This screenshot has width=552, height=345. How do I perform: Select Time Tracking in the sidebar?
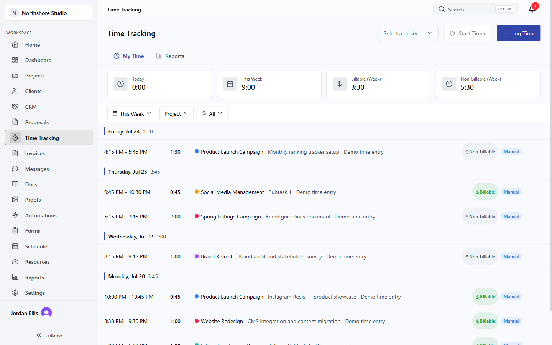[49, 138]
